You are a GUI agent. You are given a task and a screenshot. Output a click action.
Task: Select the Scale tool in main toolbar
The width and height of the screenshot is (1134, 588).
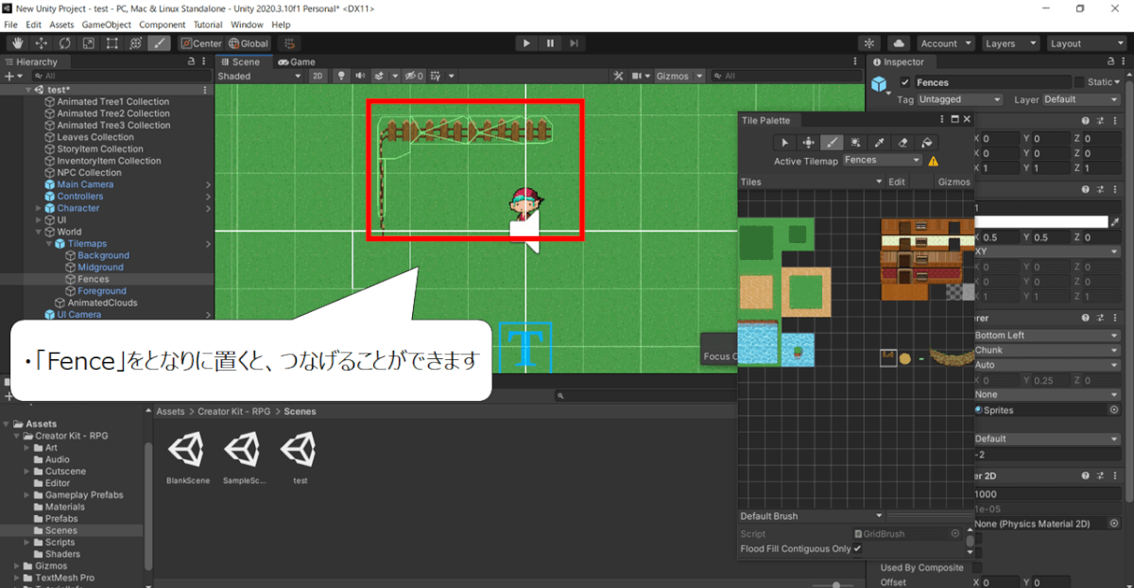88,43
